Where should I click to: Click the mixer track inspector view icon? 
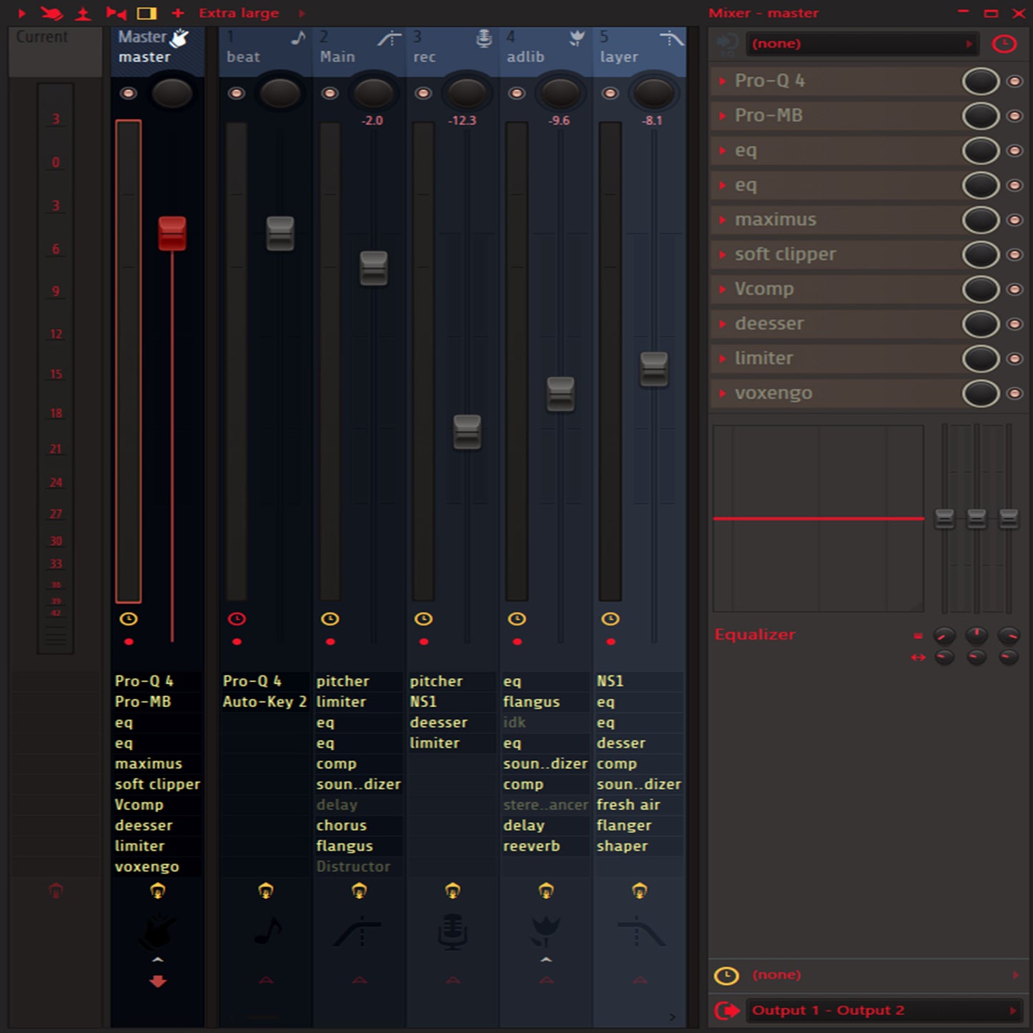point(147,13)
